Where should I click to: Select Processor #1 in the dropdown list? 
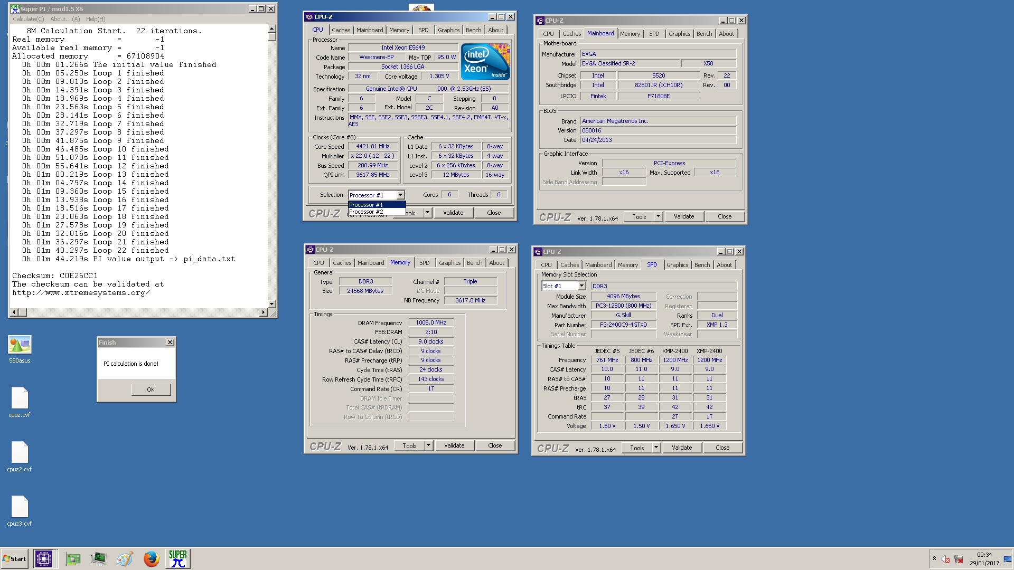(377, 205)
